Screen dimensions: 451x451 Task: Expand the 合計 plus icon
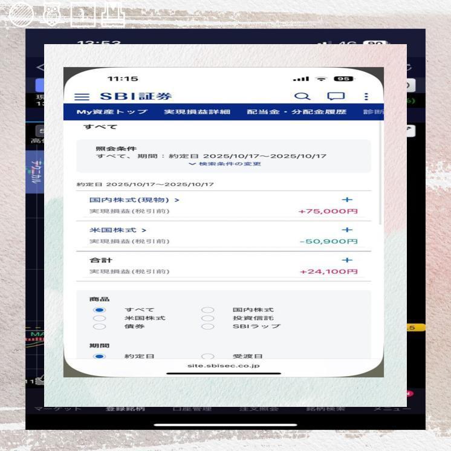coord(347,260)
